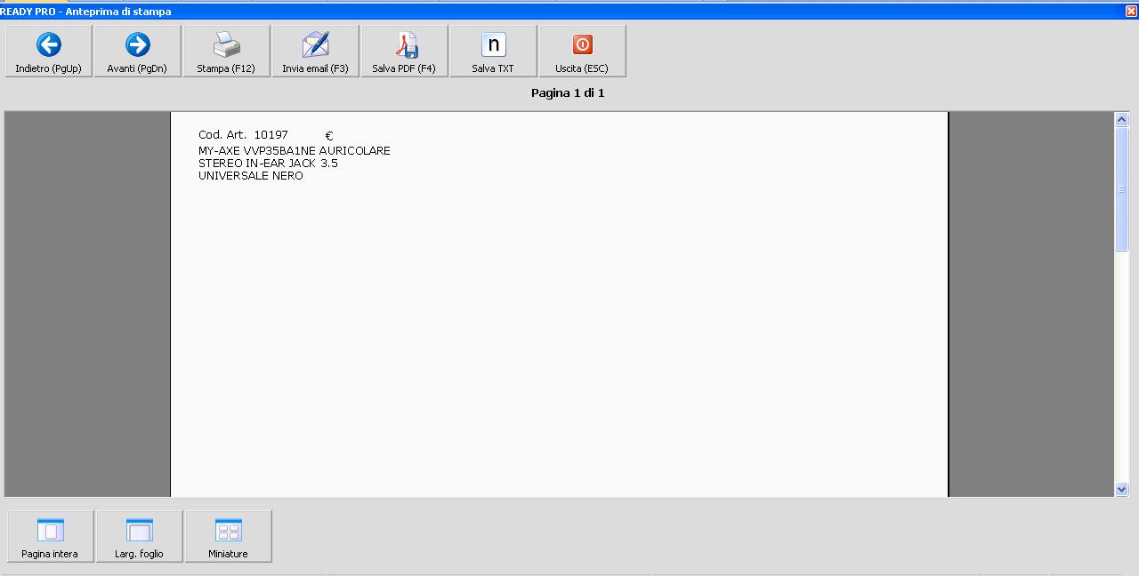
Task: Click the scrollbar up arrow
Action: click(x=1121, y=120)
